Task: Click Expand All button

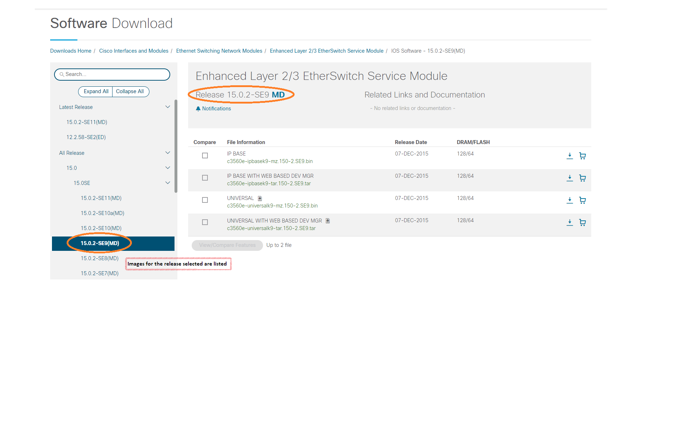Action: click(x=96, y=91)
